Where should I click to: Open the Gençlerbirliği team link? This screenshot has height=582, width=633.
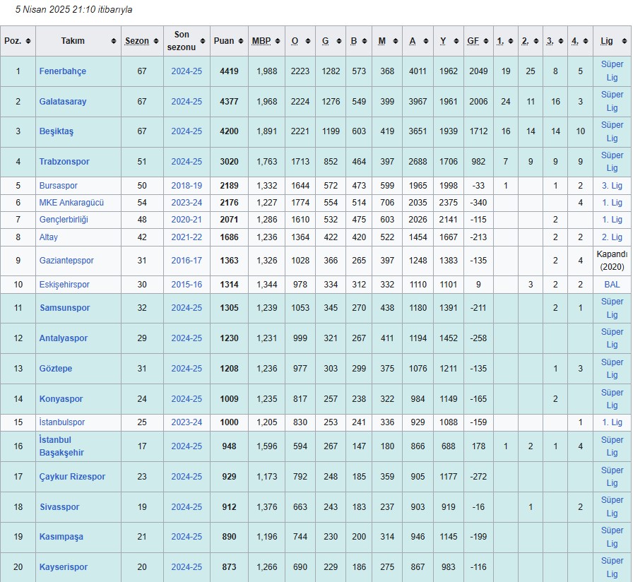click(x=64, y=220)
